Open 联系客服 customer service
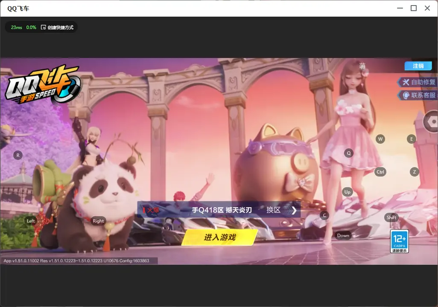 418,95
